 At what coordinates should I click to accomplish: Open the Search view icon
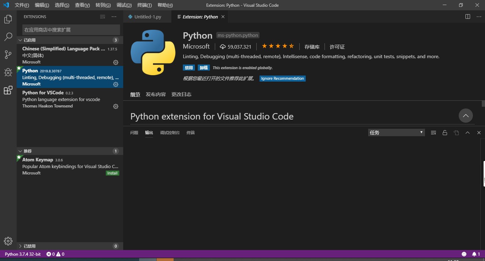[8, 37]
